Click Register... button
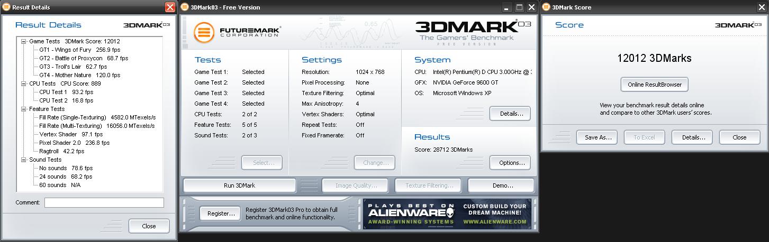Screen dimensions: 769x242 coord(220,213)
